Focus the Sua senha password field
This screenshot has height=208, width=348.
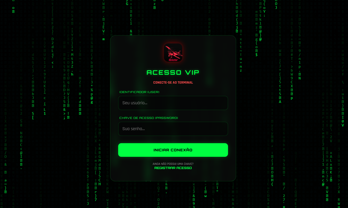click(x=173, y=129)
